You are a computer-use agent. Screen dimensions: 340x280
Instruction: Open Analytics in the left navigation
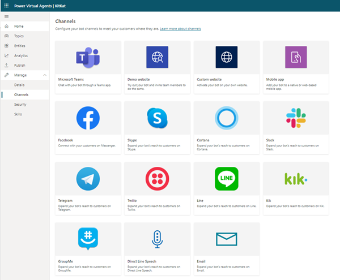point(21,55)
